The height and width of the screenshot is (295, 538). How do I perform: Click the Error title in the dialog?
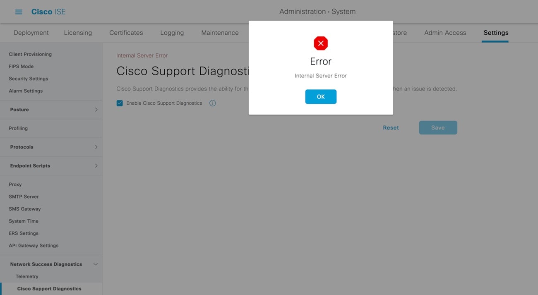[x=321, y=61]
